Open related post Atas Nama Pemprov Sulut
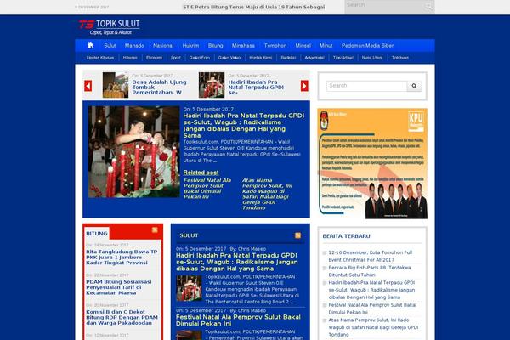This screenshot has width=510, height=340. coord(268,194)
